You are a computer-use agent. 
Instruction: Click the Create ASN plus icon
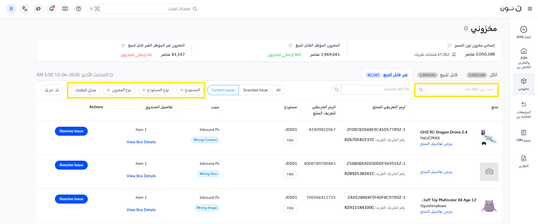pyautogui.click(x=523, y=29)
